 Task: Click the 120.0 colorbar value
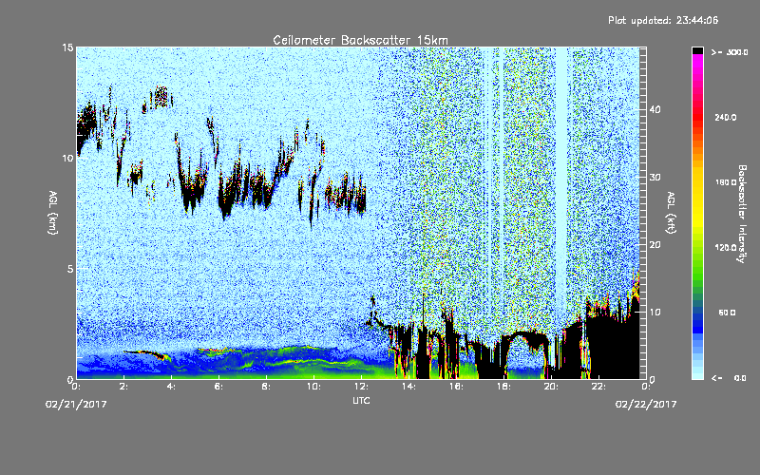tap(726, 248)
